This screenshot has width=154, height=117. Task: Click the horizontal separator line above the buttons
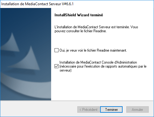[x=77, y=101]
